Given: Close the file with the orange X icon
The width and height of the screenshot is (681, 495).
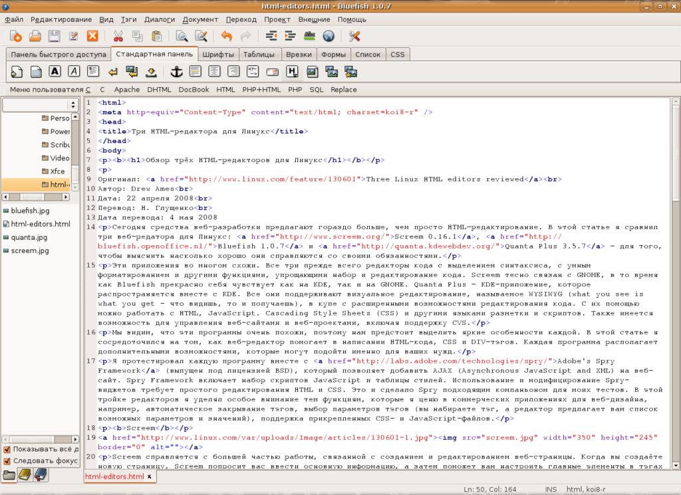Looking at the screenshot, I should pyautogui.click(x=92, y=36).
